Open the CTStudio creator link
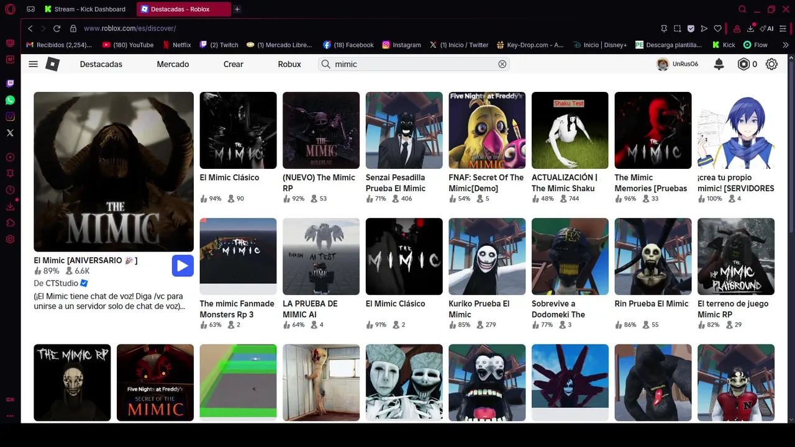The width and height of the screenshot is (795, 447). coord(61,283)
